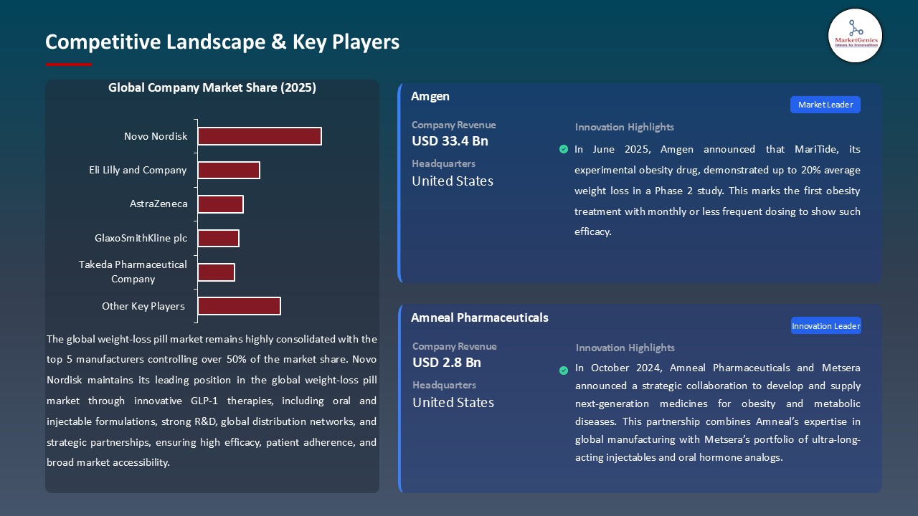Click the red underline accent below the title
This screenshot has height=516, width=918.
point(68,63)
